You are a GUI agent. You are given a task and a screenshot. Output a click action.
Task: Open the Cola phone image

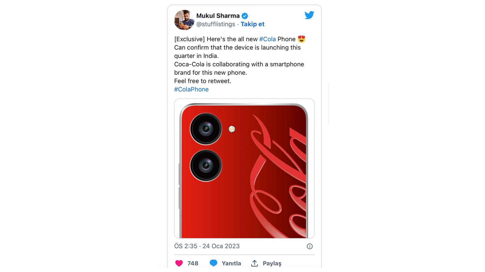pyautogui.click(x=244, y=169)
